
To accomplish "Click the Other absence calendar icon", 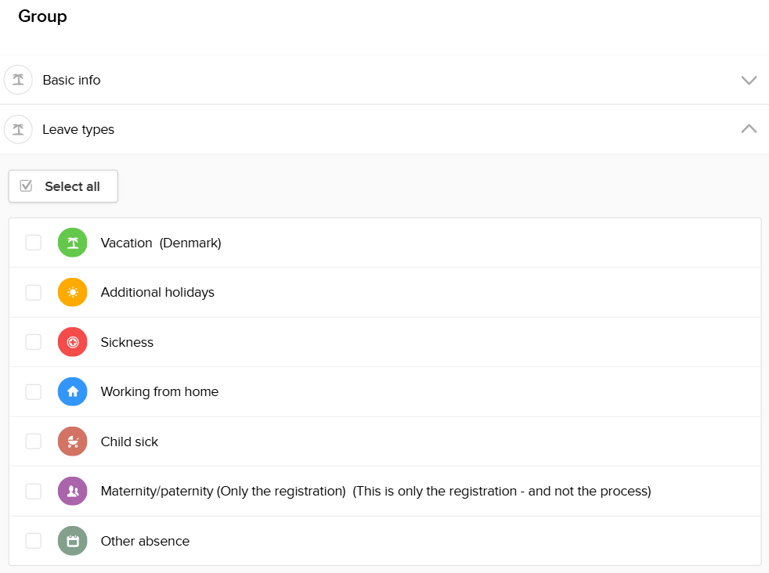I will coord(73,541).
